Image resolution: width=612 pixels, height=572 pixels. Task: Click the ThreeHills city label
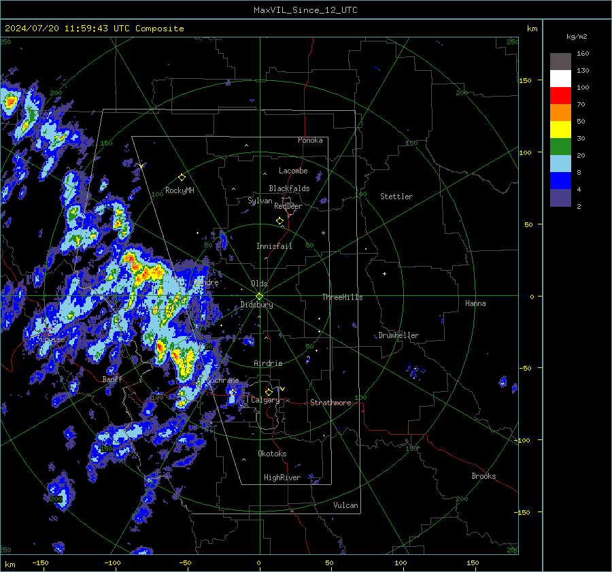342,297
